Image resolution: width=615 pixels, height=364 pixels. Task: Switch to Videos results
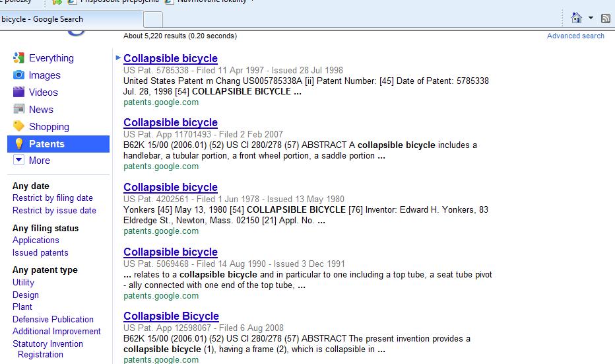point(44,92)
